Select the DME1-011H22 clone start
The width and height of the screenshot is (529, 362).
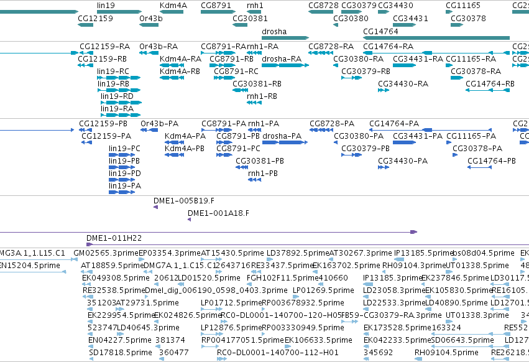tap(90, 244)
